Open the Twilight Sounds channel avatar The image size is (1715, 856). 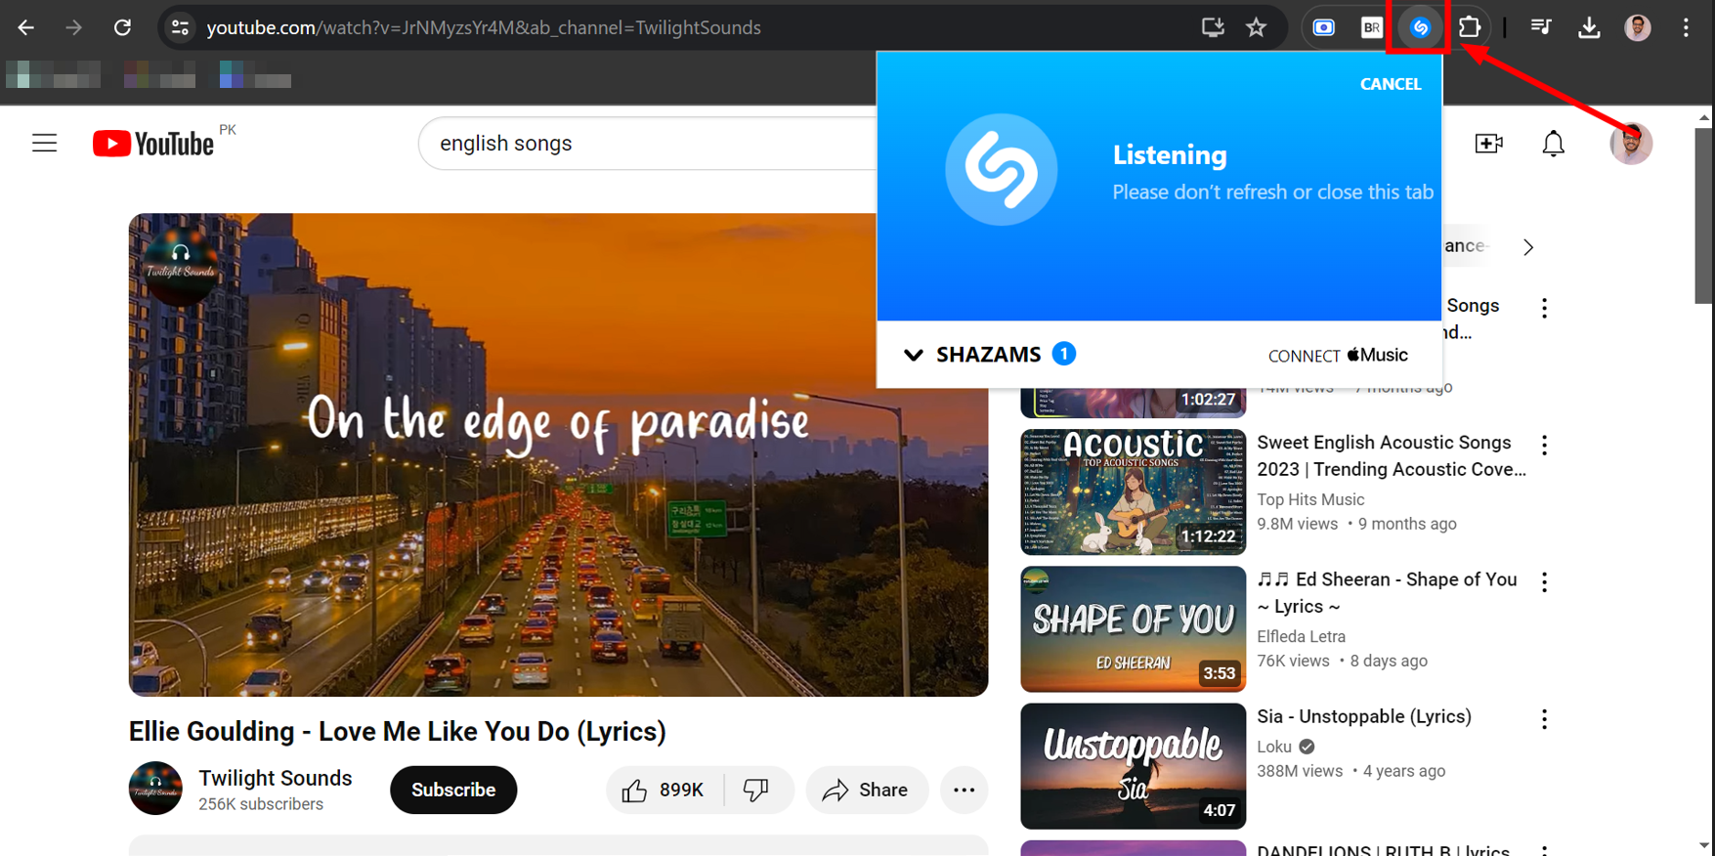tap(155, 788)
